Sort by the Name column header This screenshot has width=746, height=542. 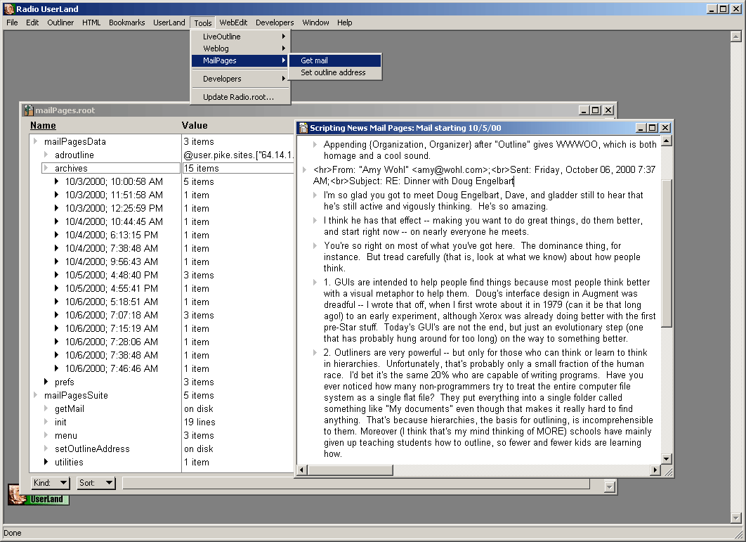tap(43, 126)
